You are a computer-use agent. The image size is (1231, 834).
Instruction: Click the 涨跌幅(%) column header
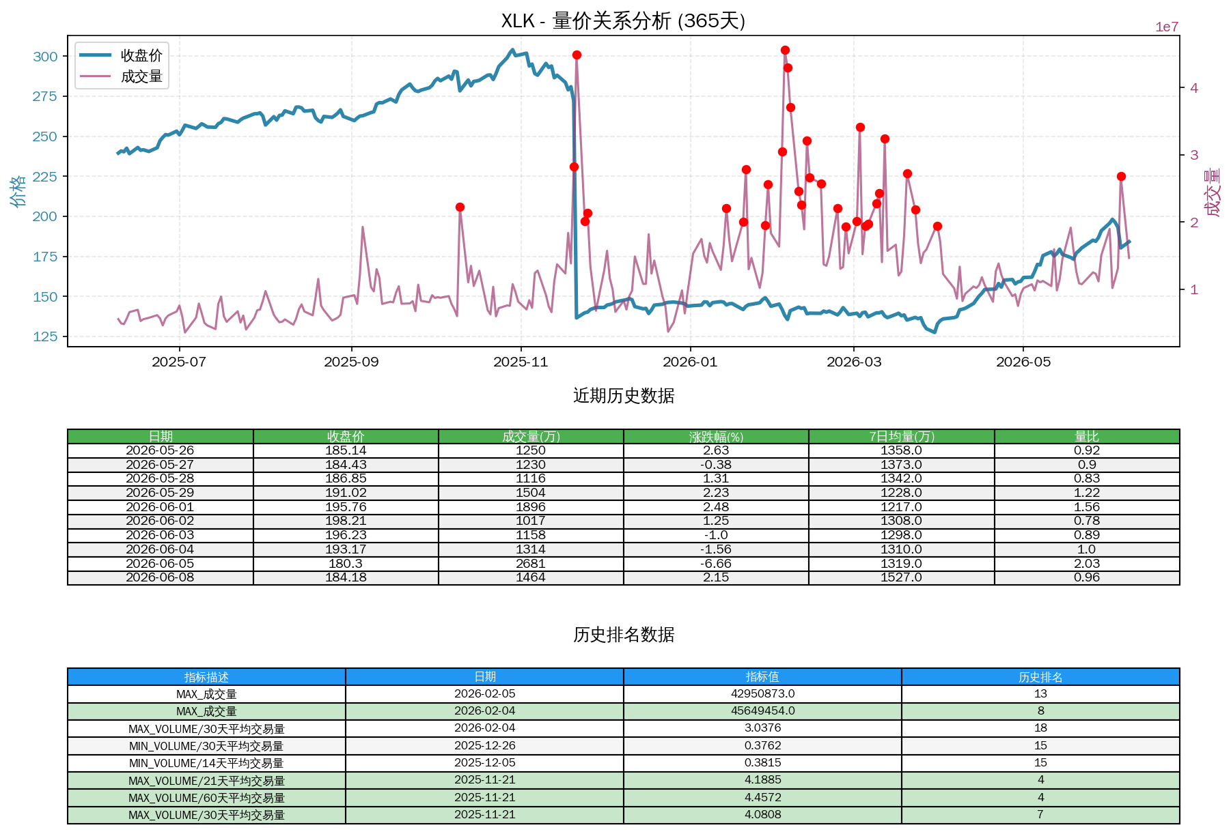click(716, 436)
